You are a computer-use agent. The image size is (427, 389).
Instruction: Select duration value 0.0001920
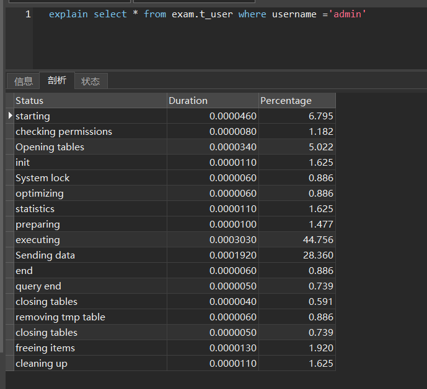click(233, 255)
